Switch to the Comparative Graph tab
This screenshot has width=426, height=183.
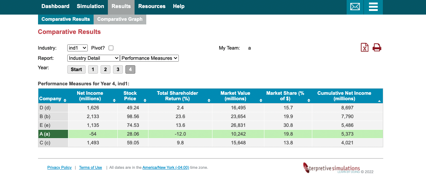tap(120, 19)
